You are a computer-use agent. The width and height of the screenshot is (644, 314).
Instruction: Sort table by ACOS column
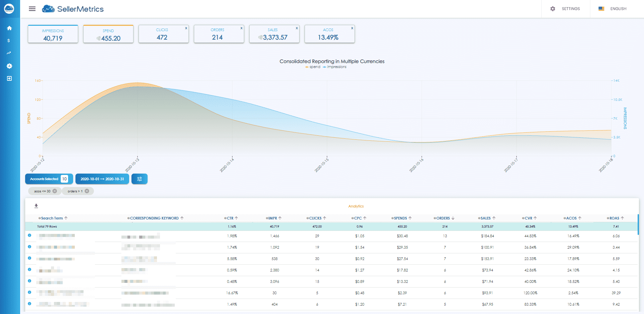[572, 218]
